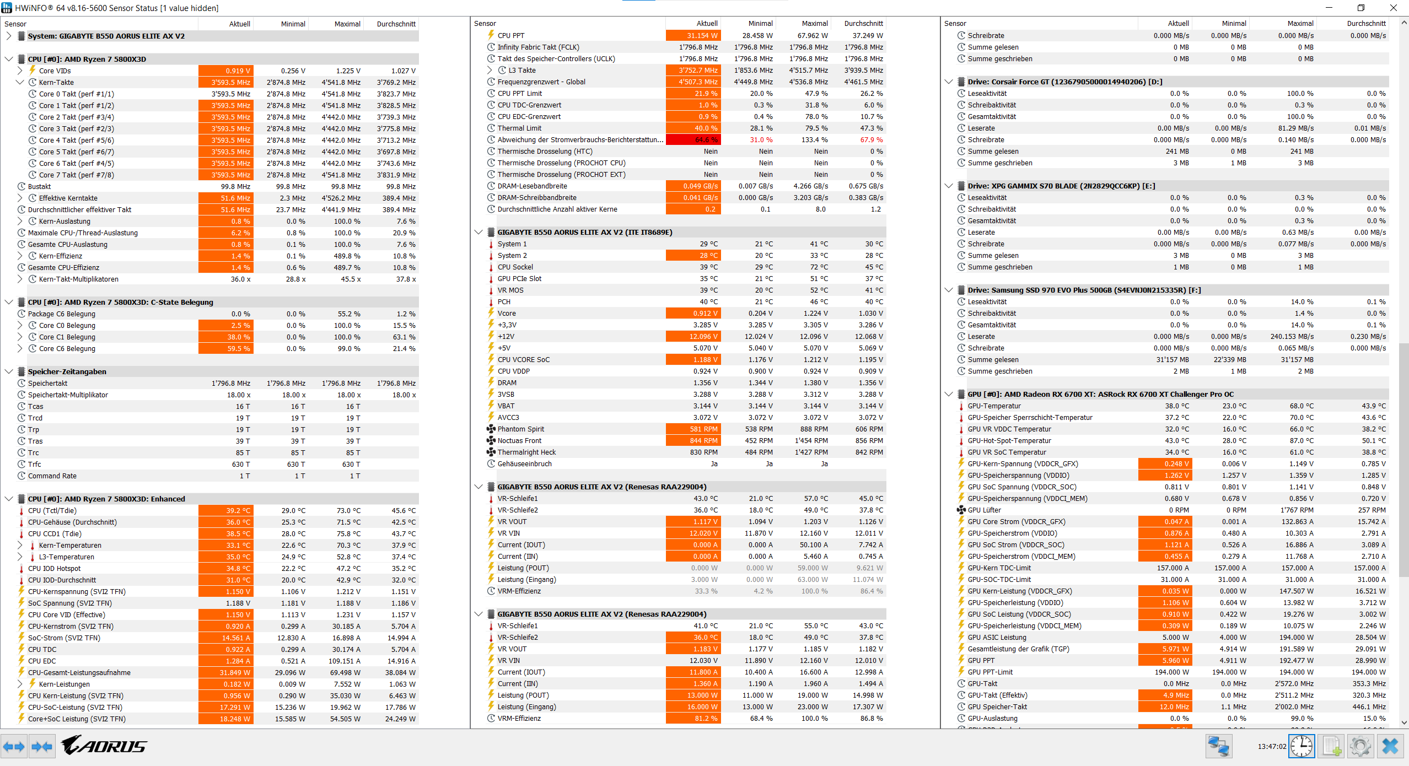Collapse the Kern-Takte tree node

coord(20,82)
